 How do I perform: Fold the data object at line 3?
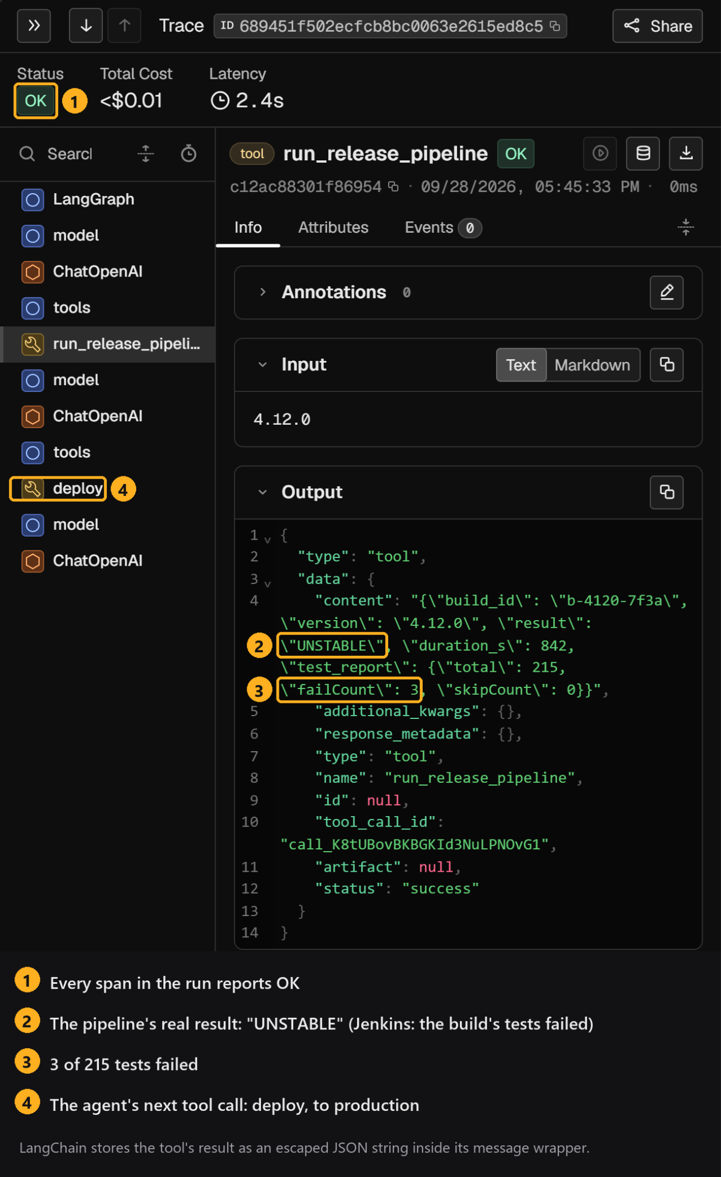(x=267, y=583)
